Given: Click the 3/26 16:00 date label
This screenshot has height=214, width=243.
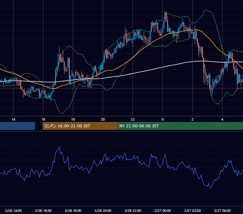Looking at the screenshot, I should click(43, 210).
